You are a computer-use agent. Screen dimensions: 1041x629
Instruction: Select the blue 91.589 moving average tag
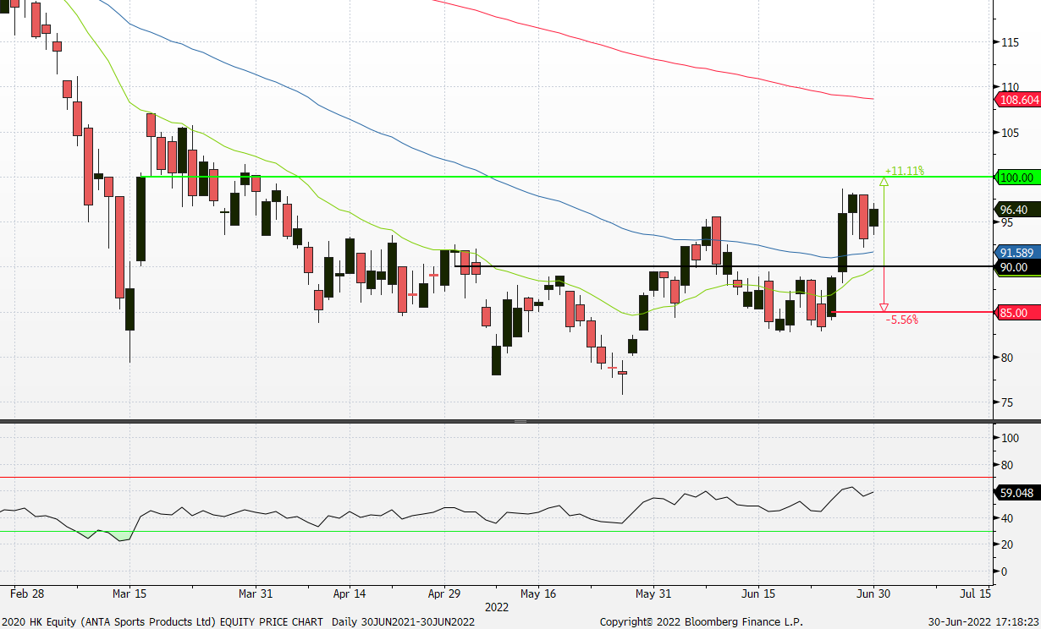pos(1016,253)
